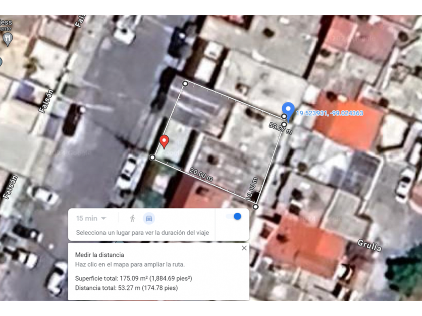Toggle the travel time switch off
422x316 pixels.
[x=234, y=216]
